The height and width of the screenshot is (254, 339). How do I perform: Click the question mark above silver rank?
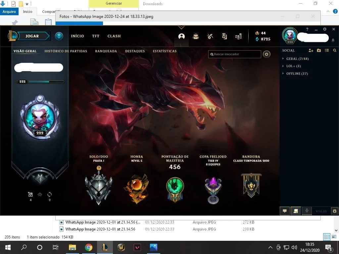tap(99, 168)
